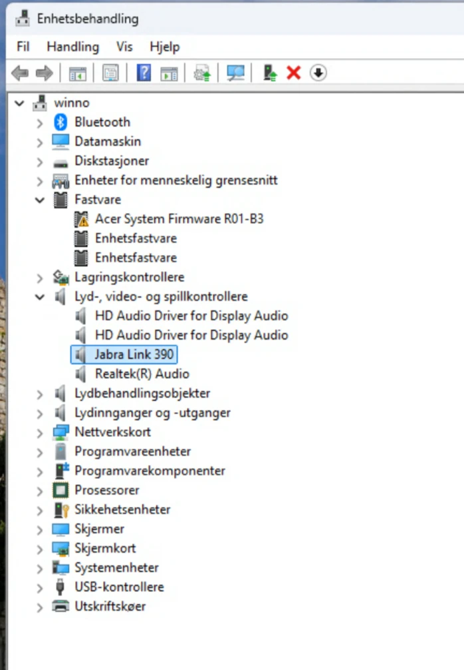Click the Skjermkort display adapter icon

[60, 549]
